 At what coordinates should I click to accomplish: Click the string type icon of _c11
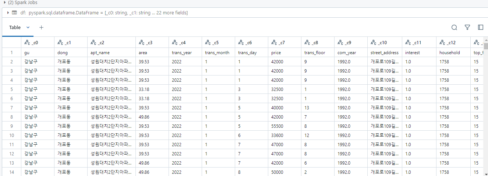[x=408, y=43]
